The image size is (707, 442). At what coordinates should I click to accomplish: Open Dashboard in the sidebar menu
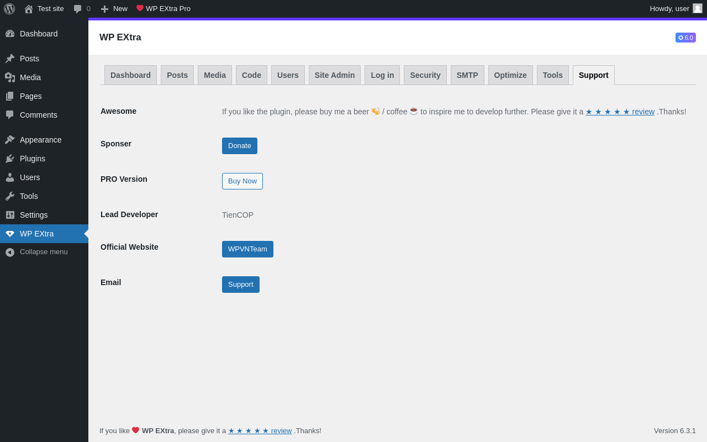(x=44, y=34)
